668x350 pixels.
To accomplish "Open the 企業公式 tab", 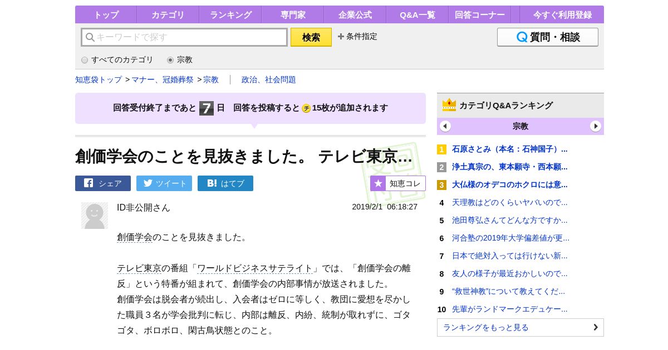I will tap(355, 14).
